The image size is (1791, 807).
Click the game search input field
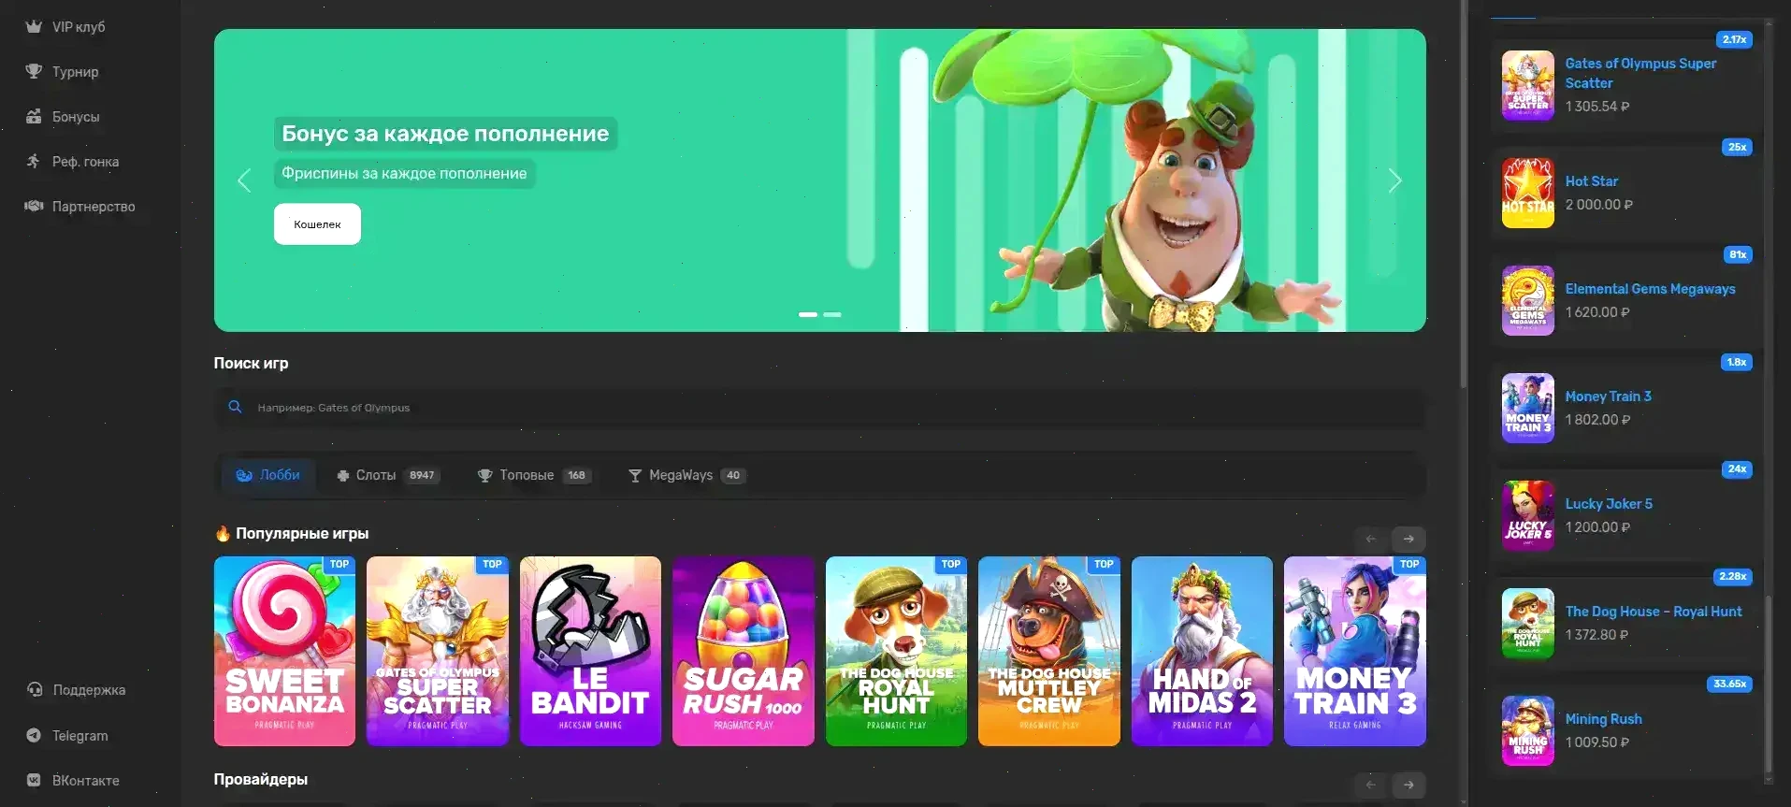[823, 408]
